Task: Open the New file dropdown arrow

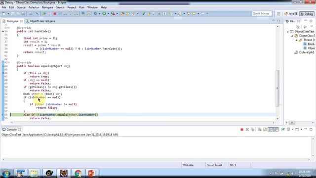Action: 8,13
